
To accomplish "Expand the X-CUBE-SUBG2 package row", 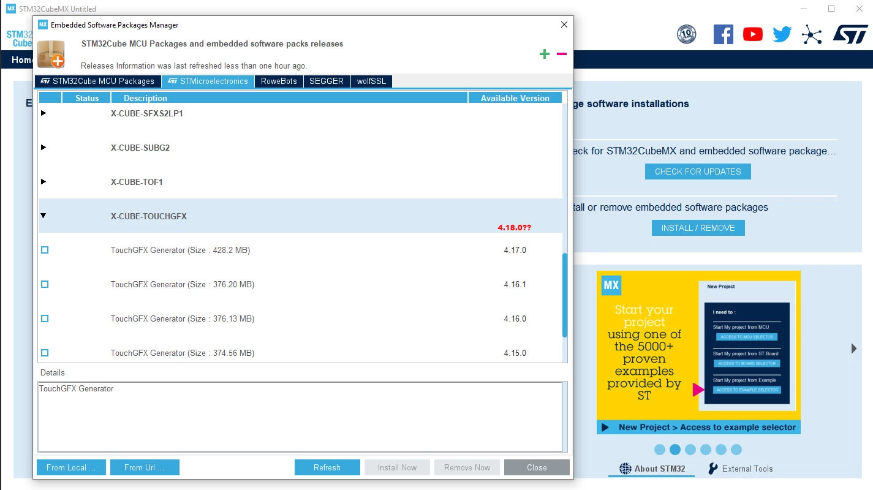I will click(x=43, y=148).
